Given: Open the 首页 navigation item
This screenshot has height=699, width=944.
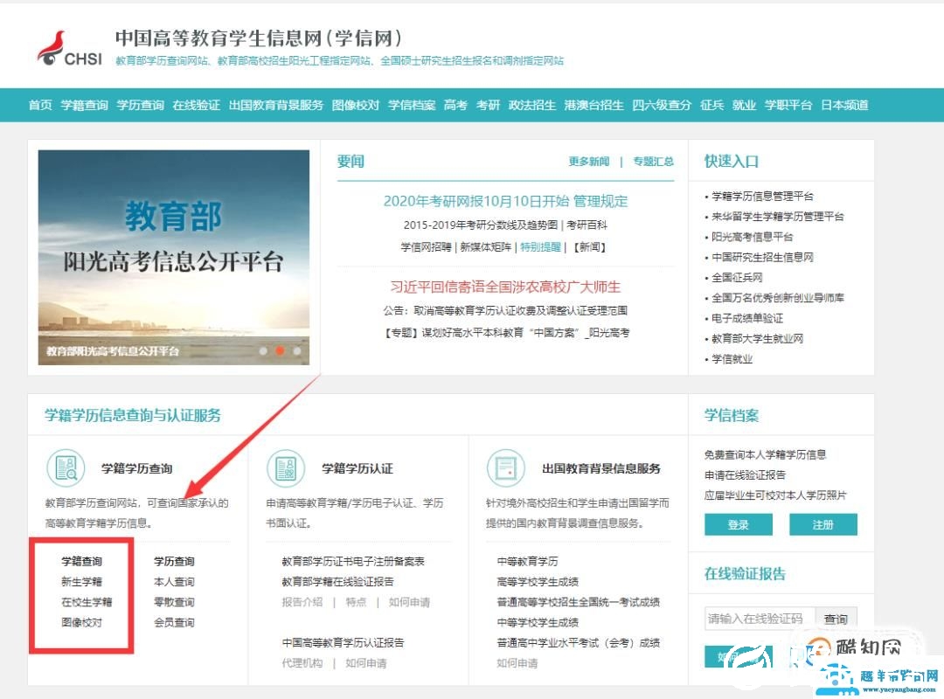Looking at the screenshot, I should point(40,105).
